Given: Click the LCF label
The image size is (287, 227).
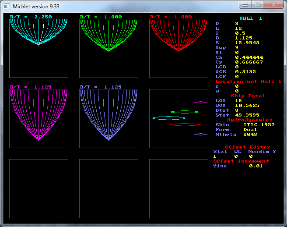Looking at the screenshot, I should [220, 76].
